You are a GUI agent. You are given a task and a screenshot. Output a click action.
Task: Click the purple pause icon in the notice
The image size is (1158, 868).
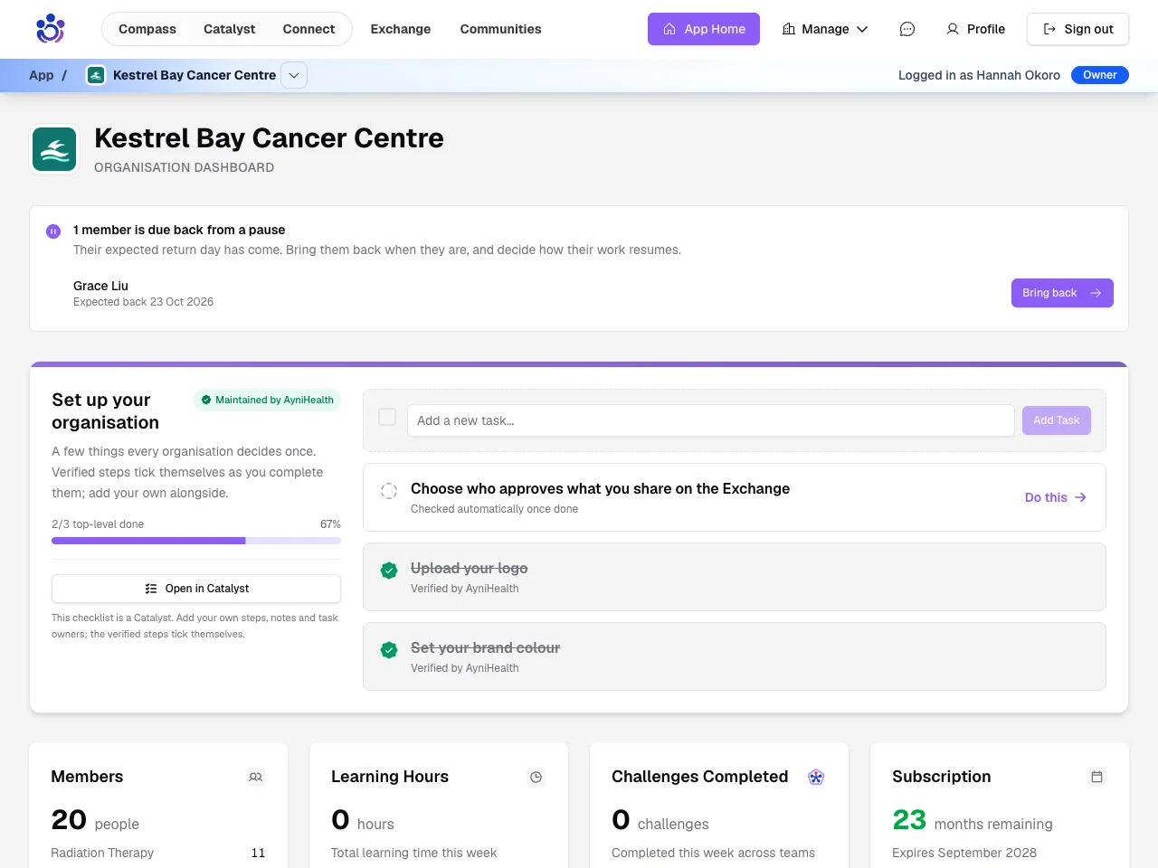53,231
